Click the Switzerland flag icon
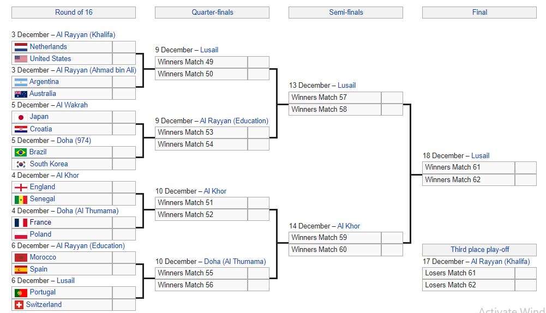The image size is (546, 313). coord(19,305)
